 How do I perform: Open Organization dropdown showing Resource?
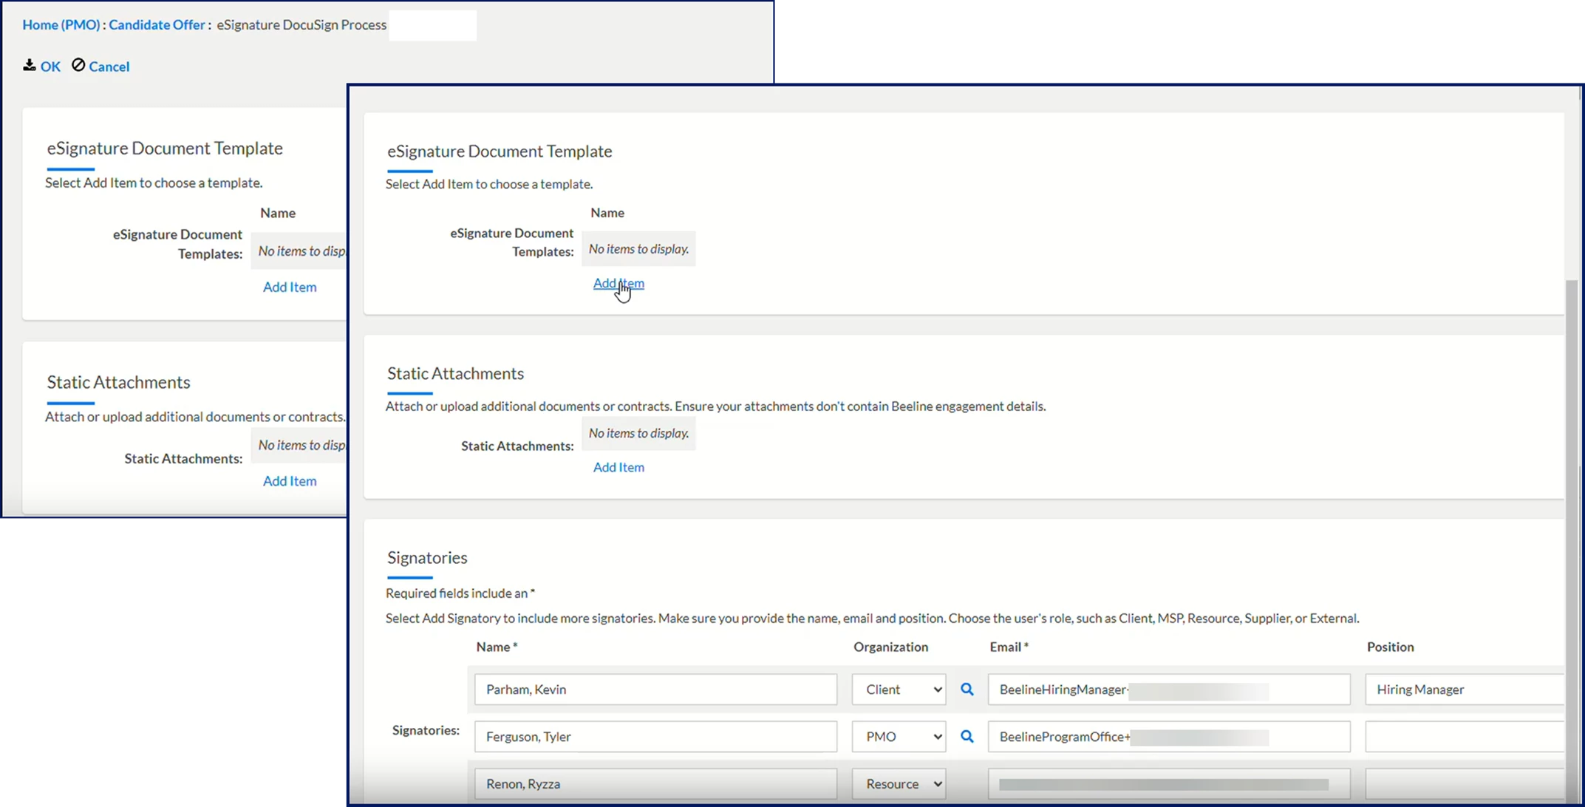tap(899, 784)
